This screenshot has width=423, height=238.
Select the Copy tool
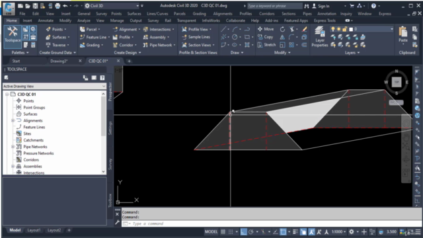click(266, 37)
